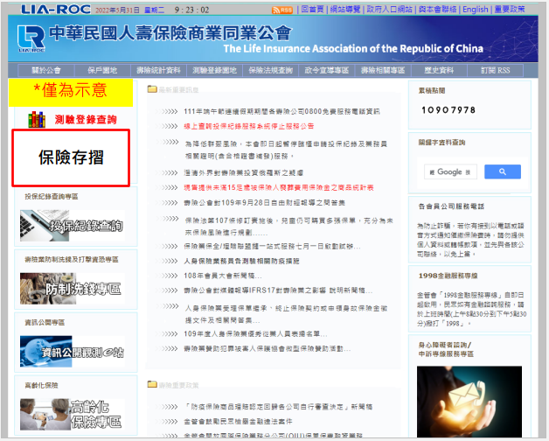The width and height of the screenshot is (549, 441).
Task: Click the books icon beside 測驗登錄查詢
Action: 37,119
